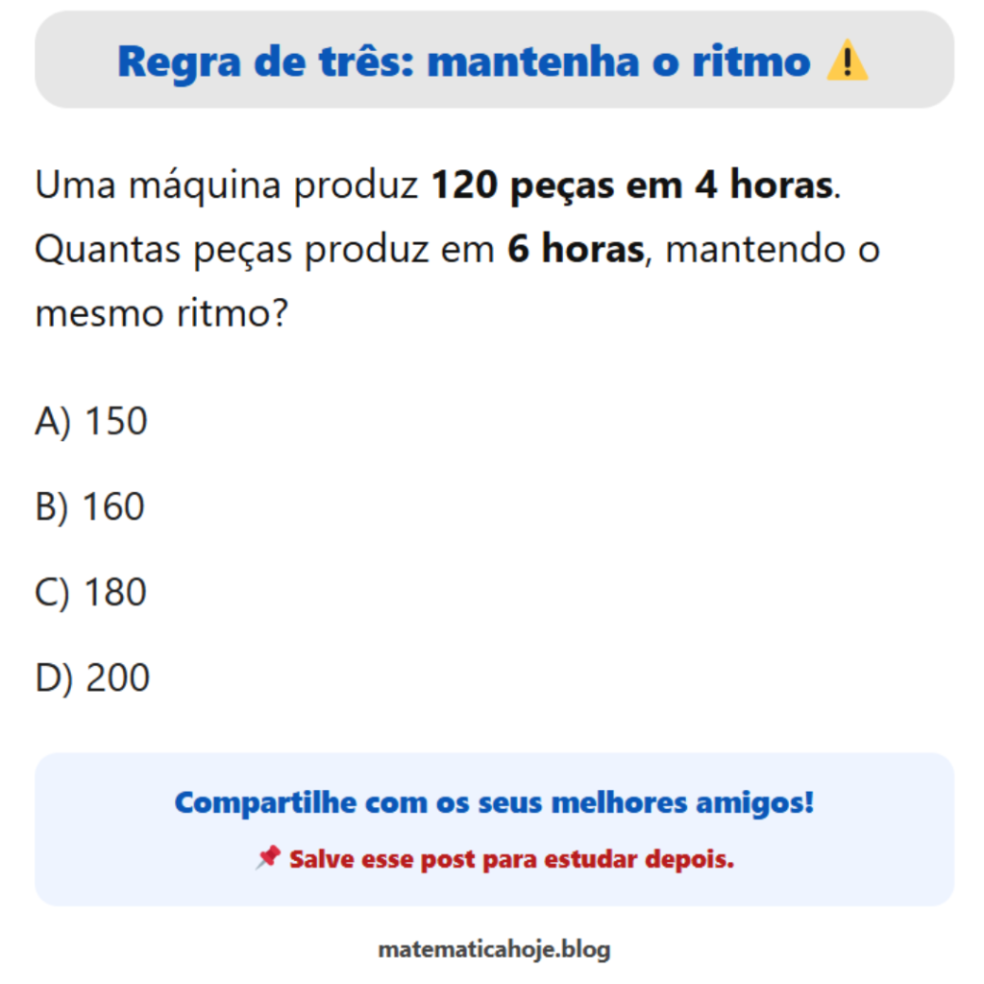The width and height of the screenshot is (984, 984).
Task: Click "Uma máquina produz" in the question
Action: click(228, 185)
